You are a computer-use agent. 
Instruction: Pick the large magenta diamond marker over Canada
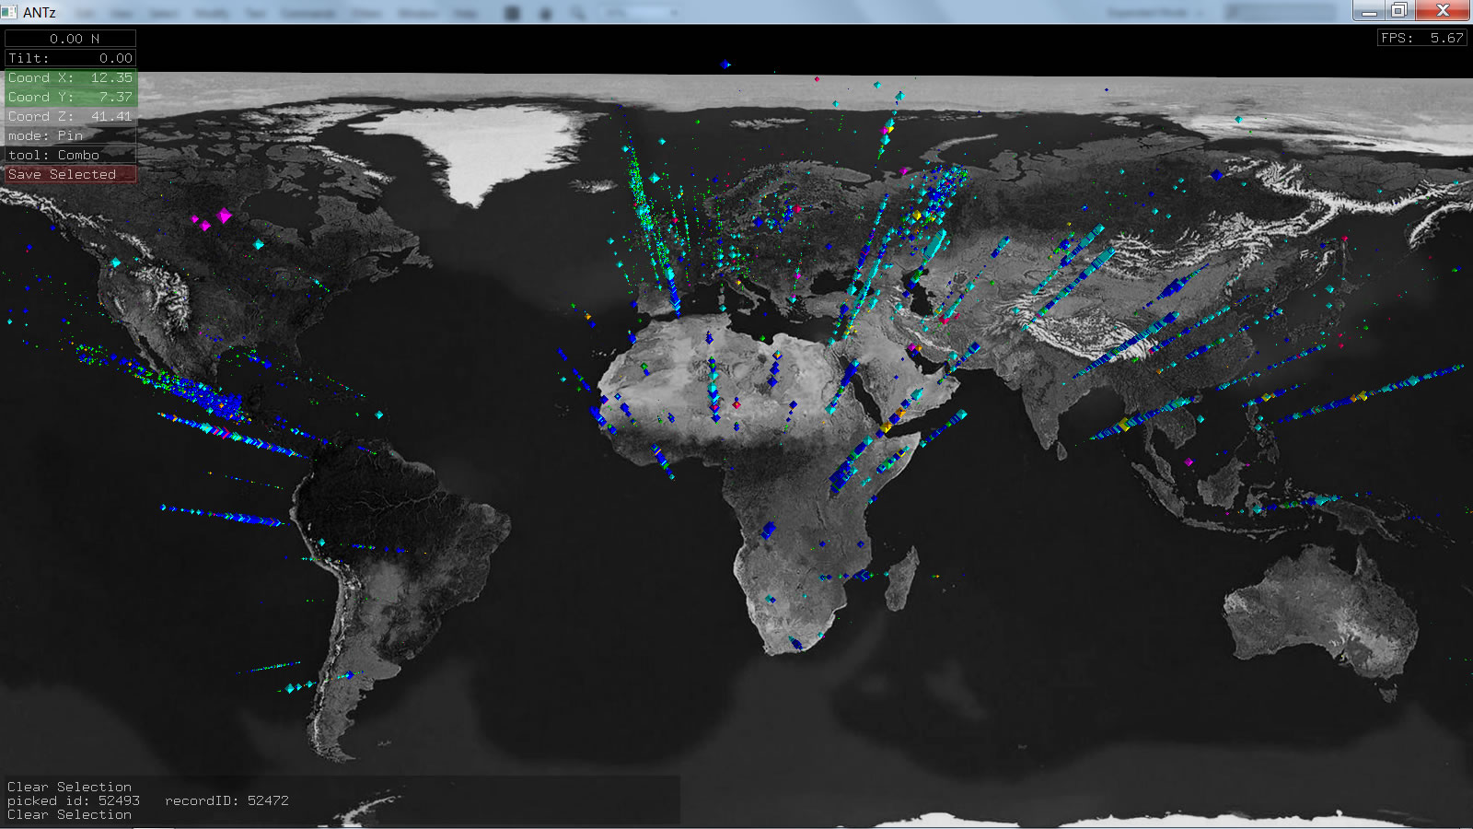click(x=225, y=216)
